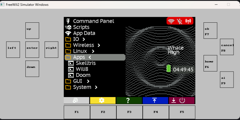Viewport: 240px width, 120px height.
Task: Click the F1 key button
Action: point(77,112)
